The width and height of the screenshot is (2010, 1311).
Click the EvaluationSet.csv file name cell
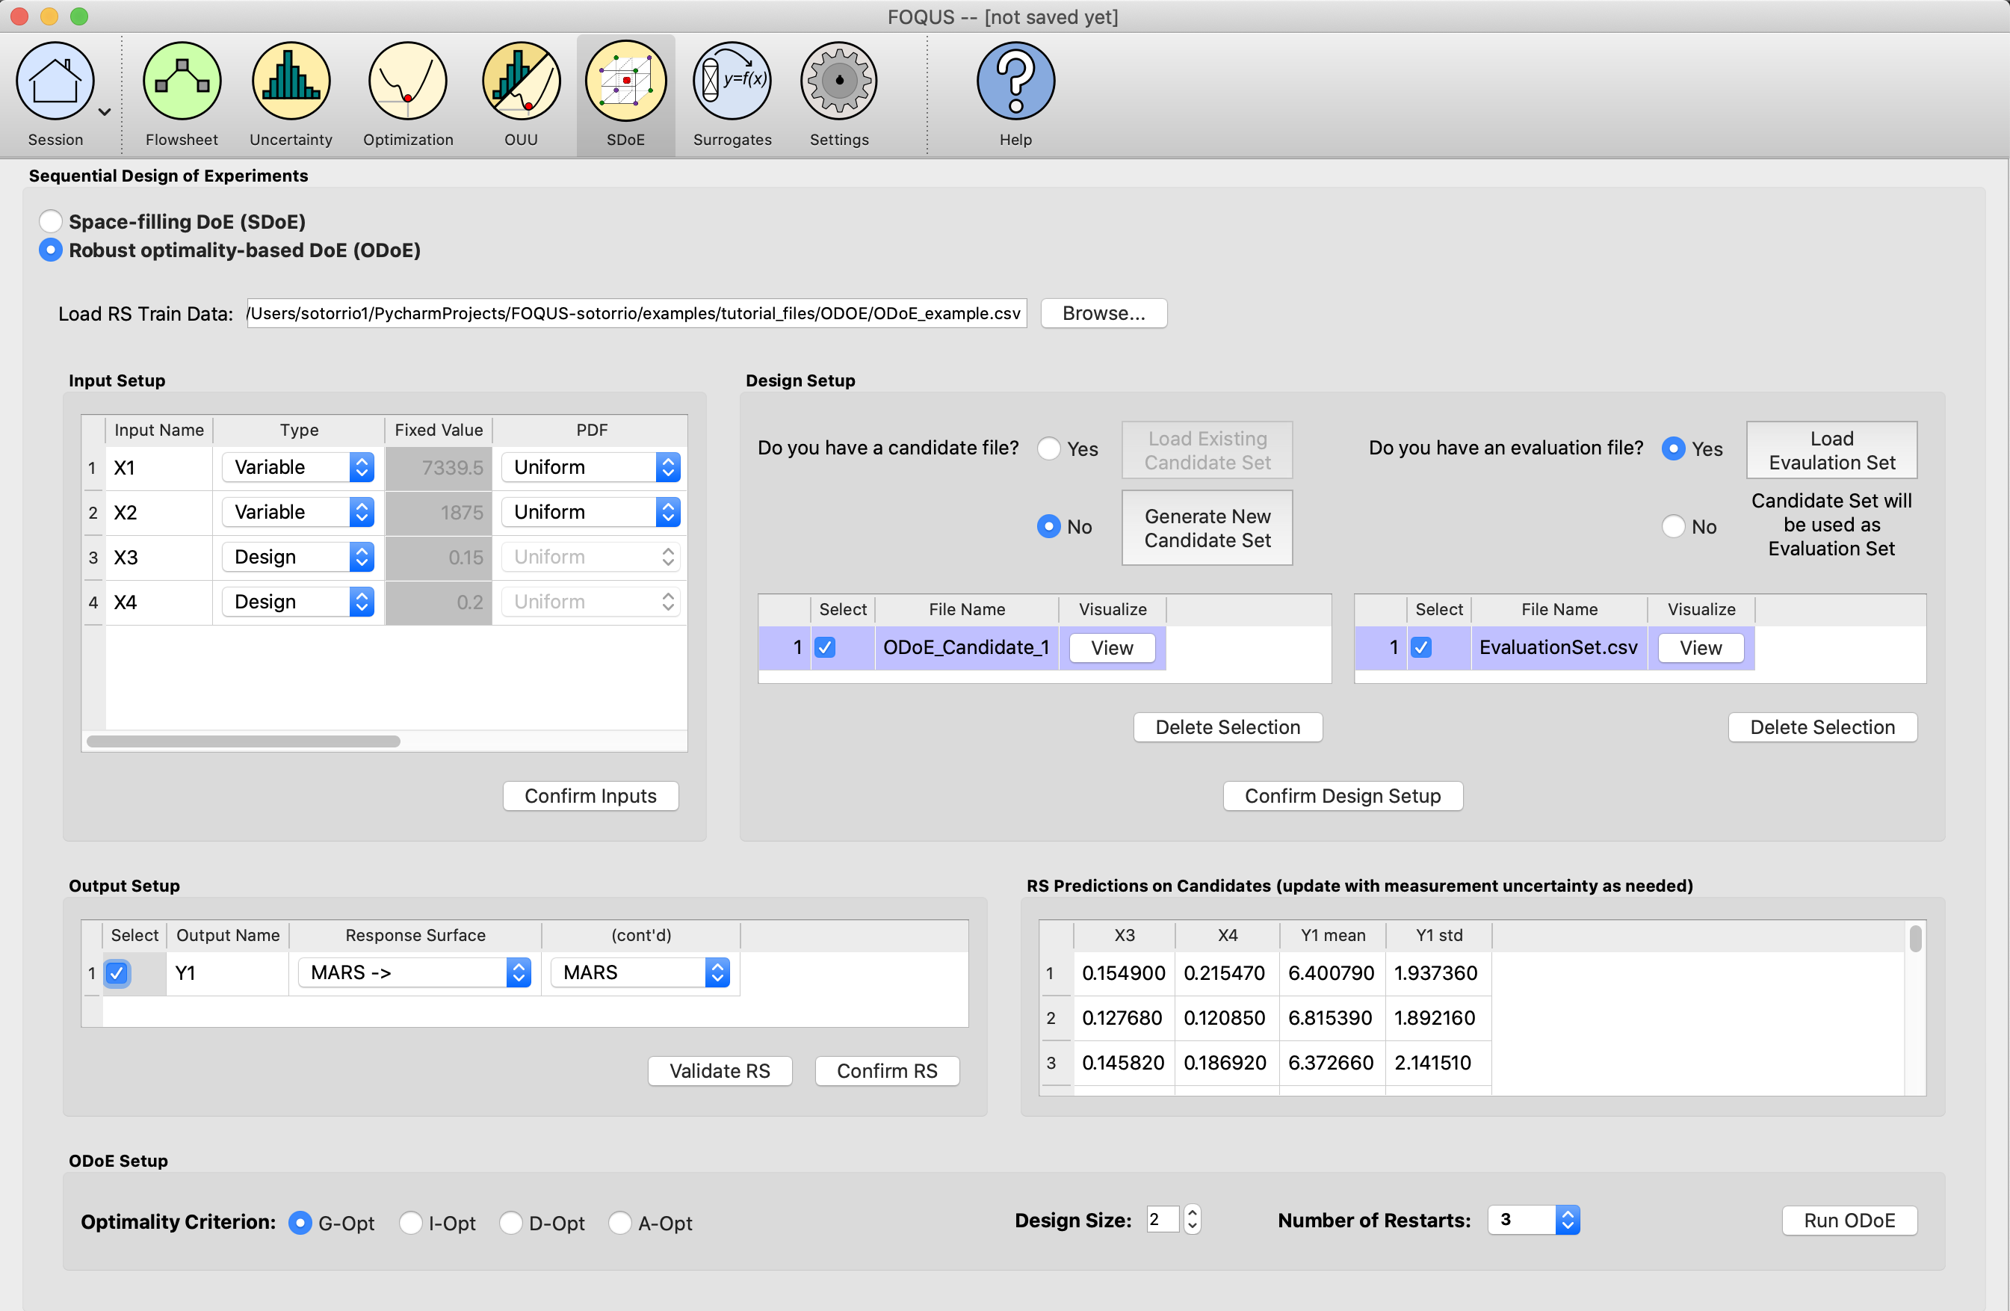pyautogui.click(x=1558, y=648)
